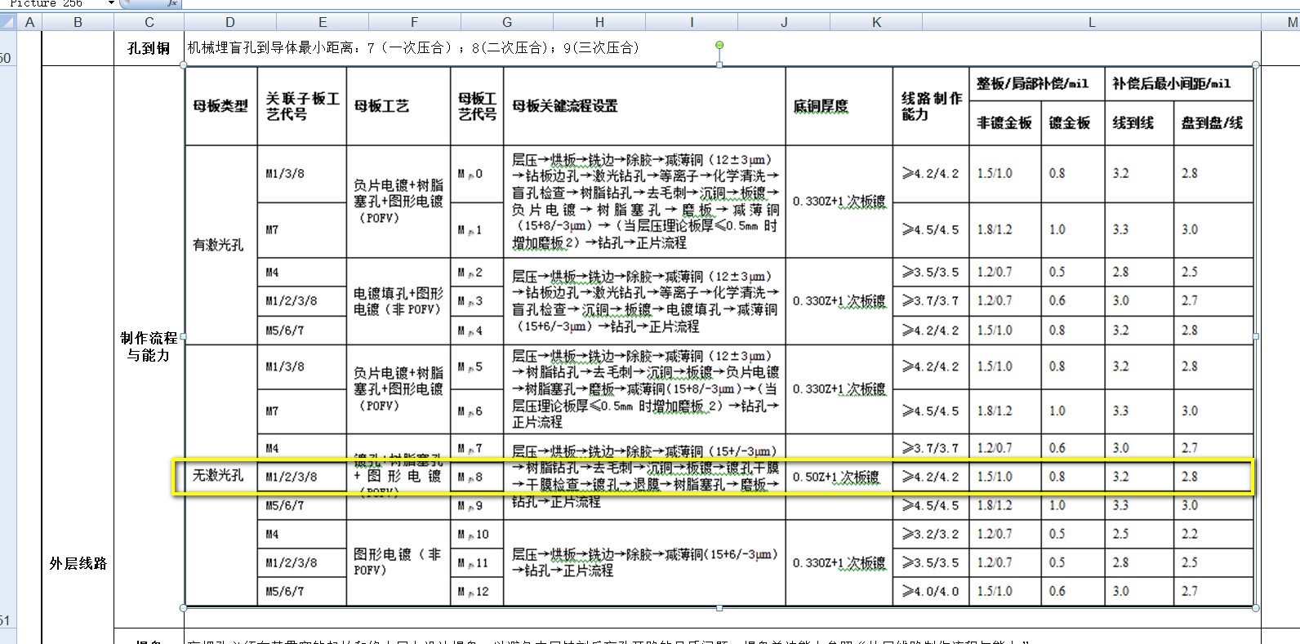
Task: Click the picture's left-middle resize handle
Action: [184, 336]
